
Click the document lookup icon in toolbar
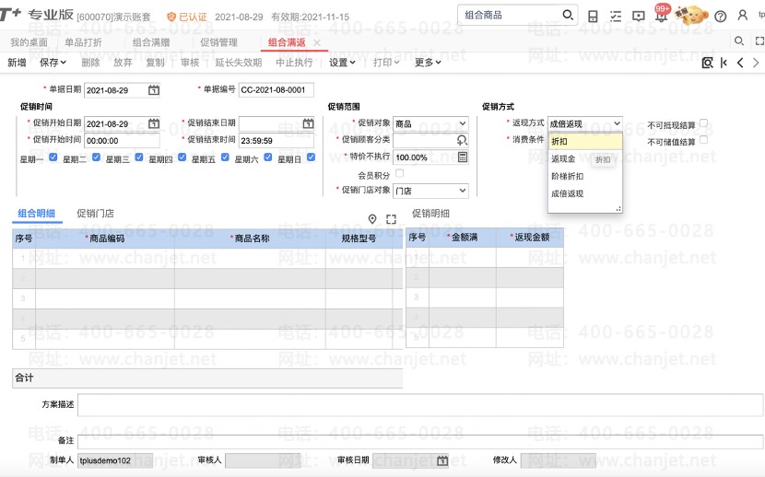click(707, 63)
